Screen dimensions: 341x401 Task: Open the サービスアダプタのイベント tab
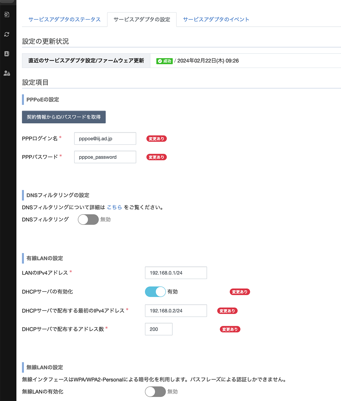pos(216,19)
